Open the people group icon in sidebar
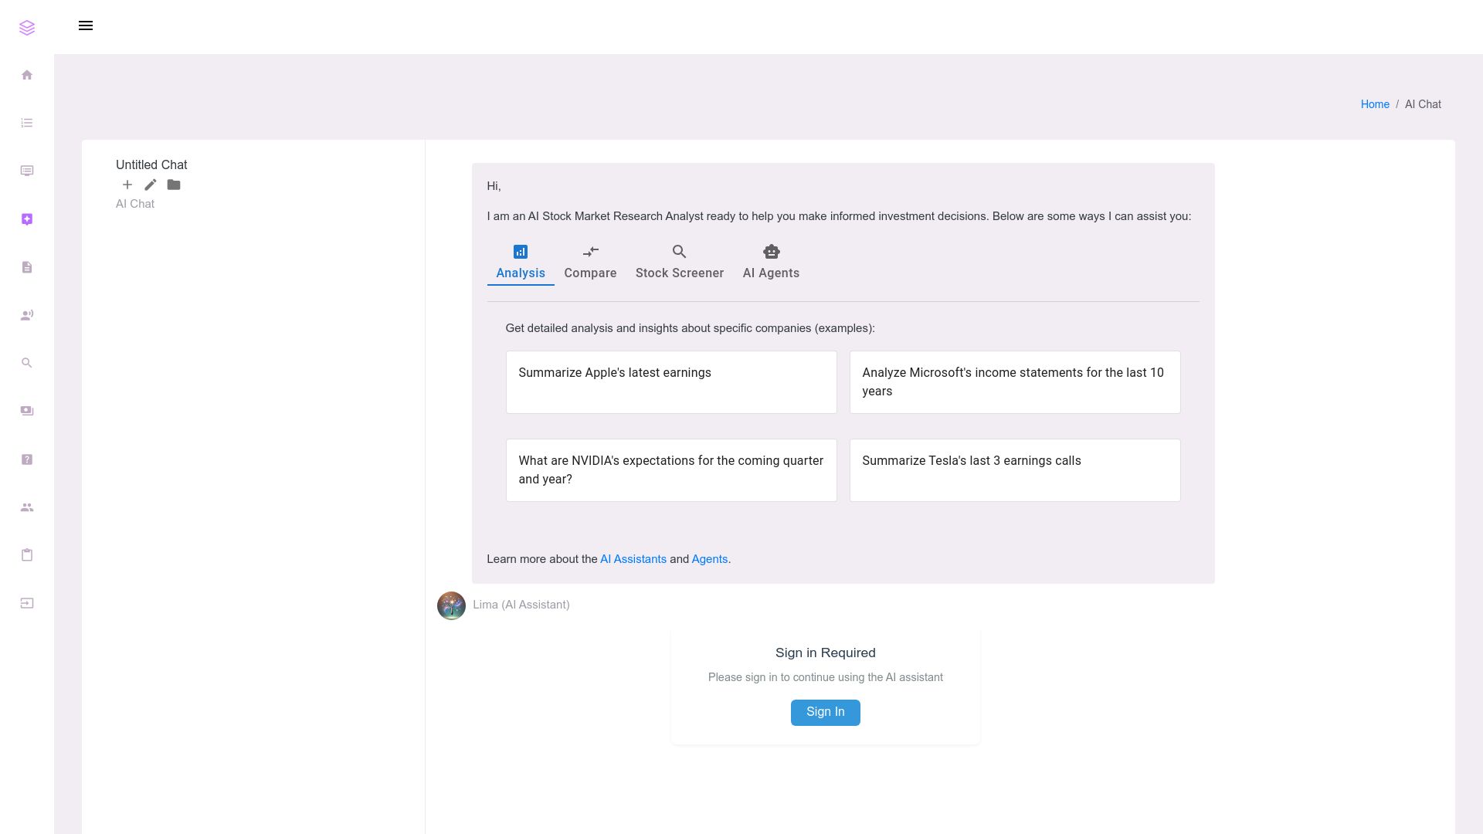The height and width of the screenshot is (834, 1483). [27, 507]
